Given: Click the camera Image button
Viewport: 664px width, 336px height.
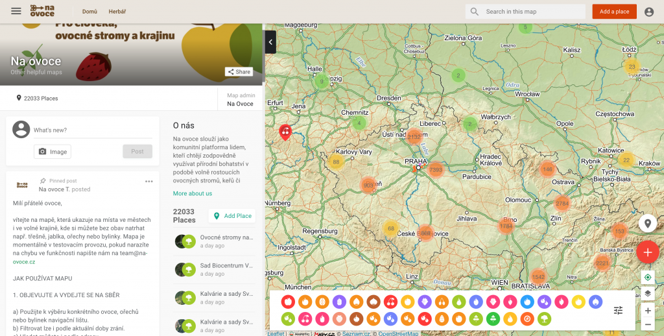Looking at the screenshot, I should pos(53,152).
